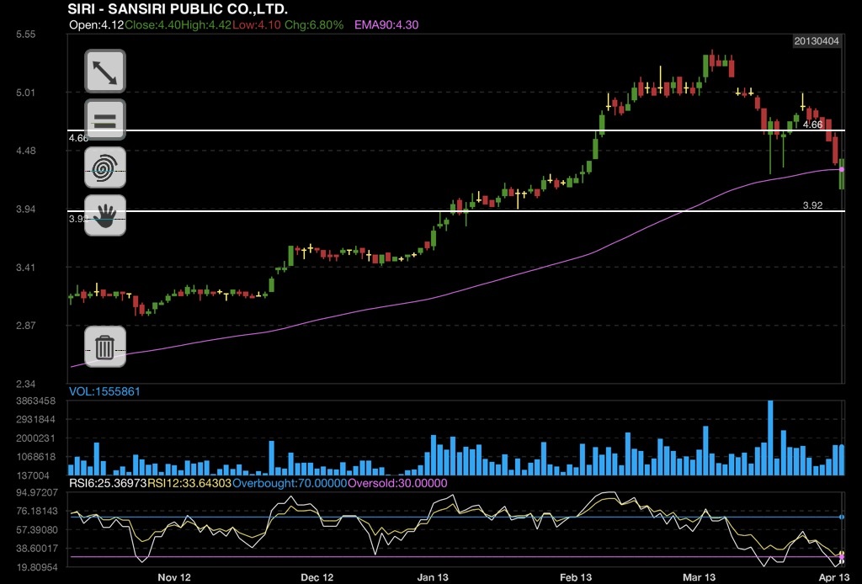Click the Dec 12 date axis label
This screenshot has width=862, height=584.
coord(317,577)
